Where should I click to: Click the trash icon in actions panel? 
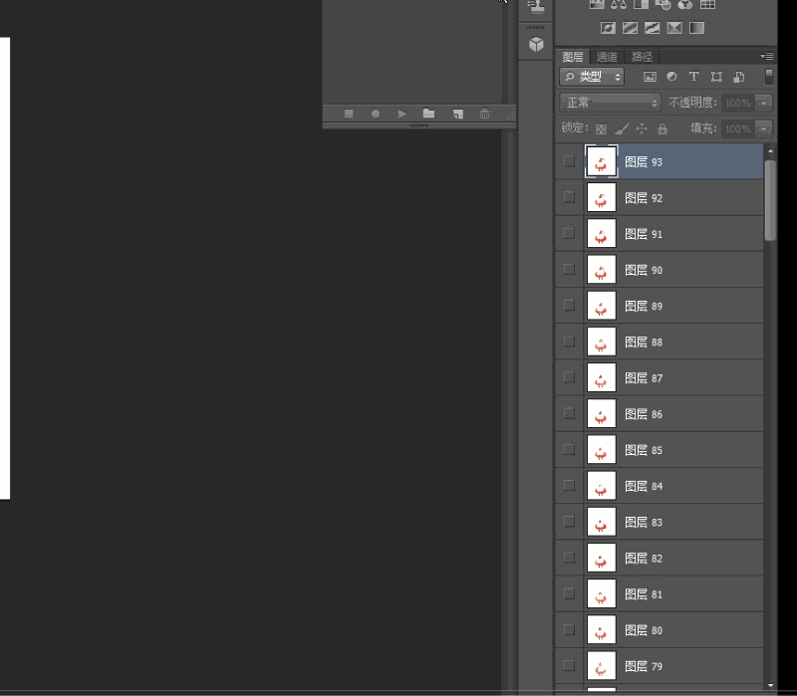coord(484,114)
